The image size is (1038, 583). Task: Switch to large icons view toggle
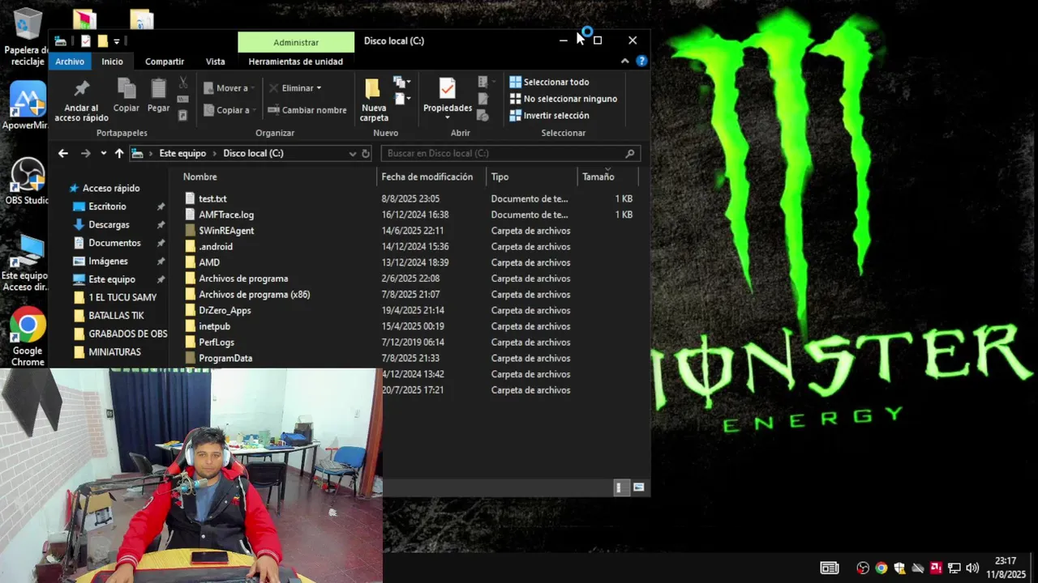[639, 487]
